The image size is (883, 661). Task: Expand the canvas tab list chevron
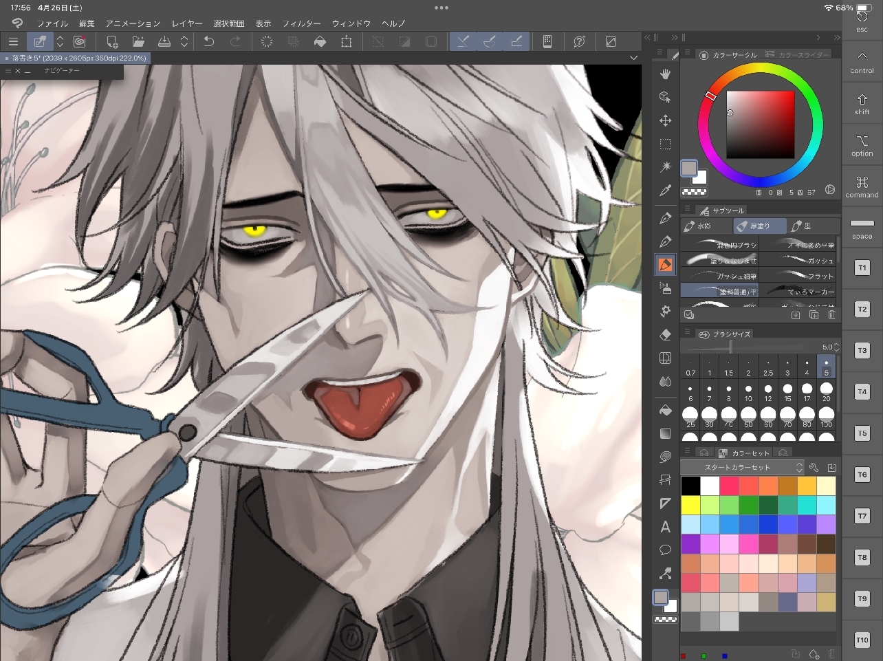point(633,58)
